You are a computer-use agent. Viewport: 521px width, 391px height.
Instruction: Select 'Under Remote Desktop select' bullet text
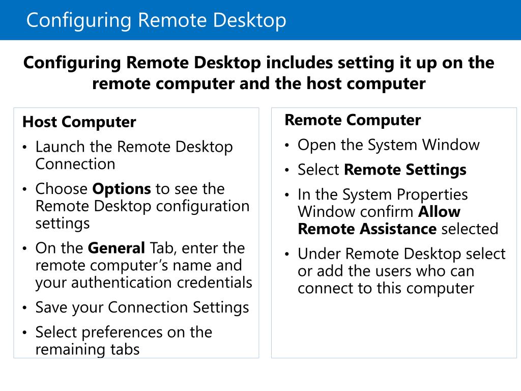tap(401, 254)
